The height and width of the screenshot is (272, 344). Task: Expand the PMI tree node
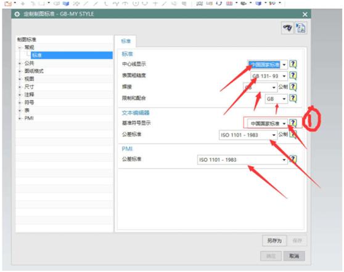tap(20, 119)
